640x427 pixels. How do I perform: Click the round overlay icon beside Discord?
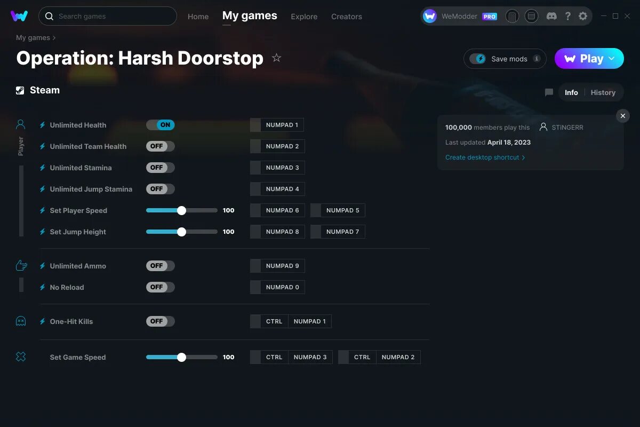[531, 16]
